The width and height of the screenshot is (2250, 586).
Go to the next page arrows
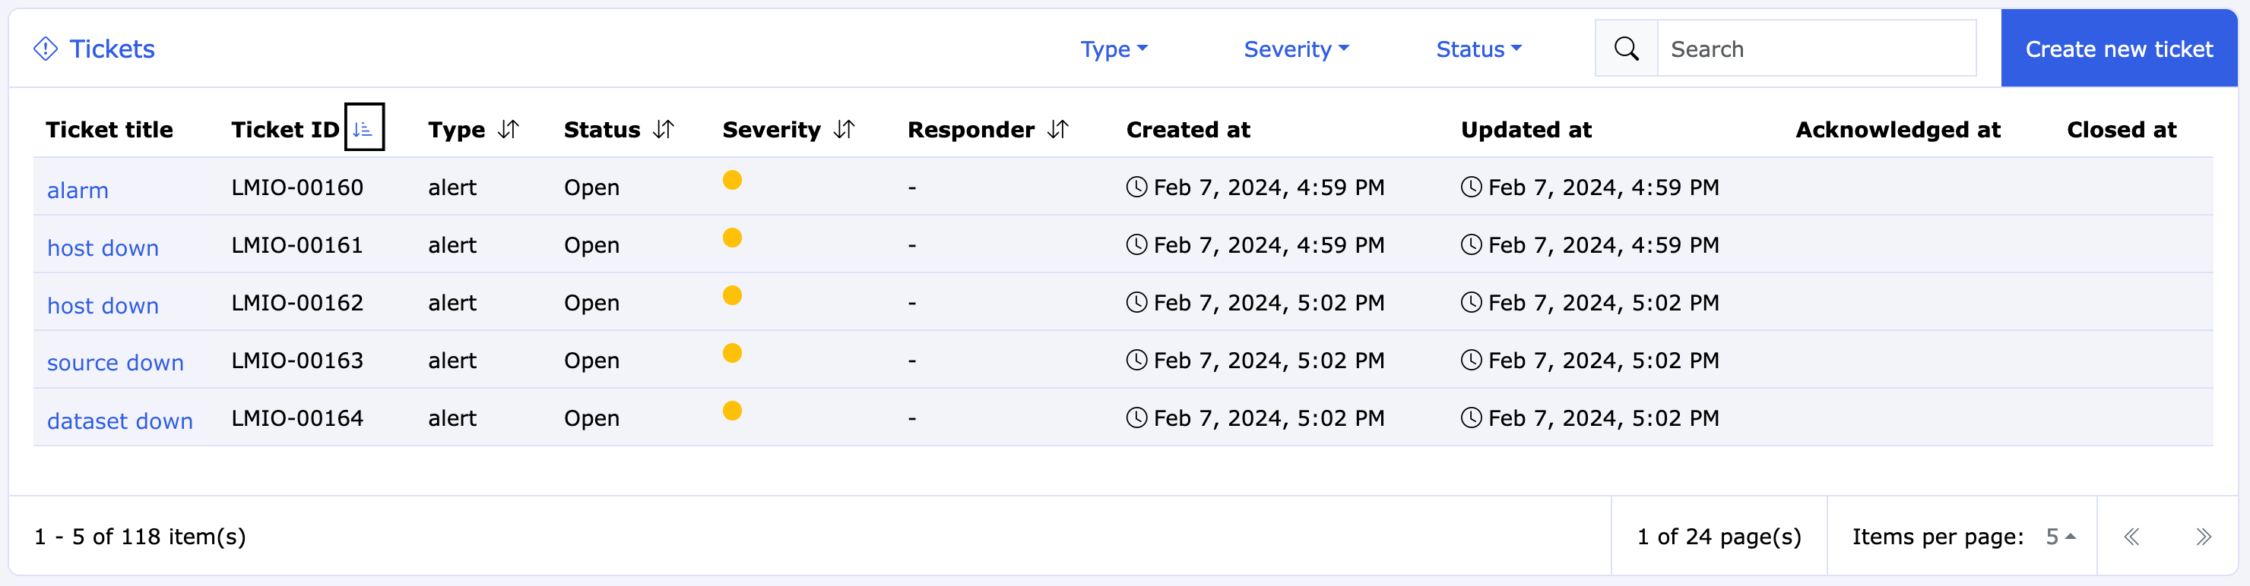[2203, 537]
